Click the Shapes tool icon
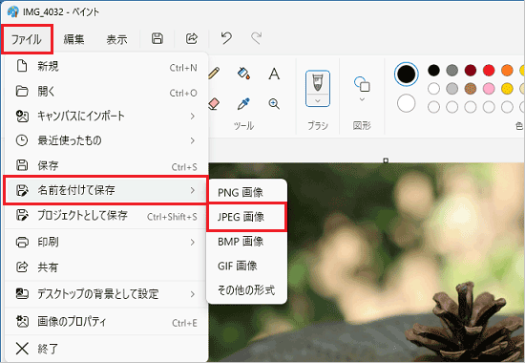525x363 pixels. coord(362,84)
